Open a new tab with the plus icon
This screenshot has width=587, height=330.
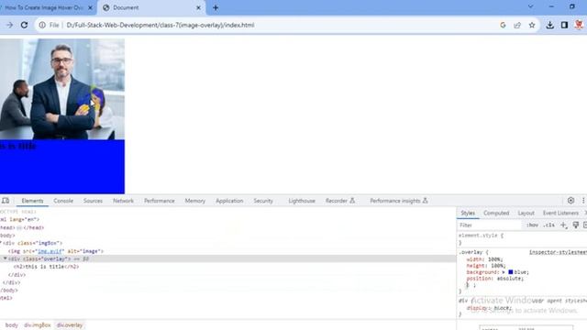(x=216, y=7)
